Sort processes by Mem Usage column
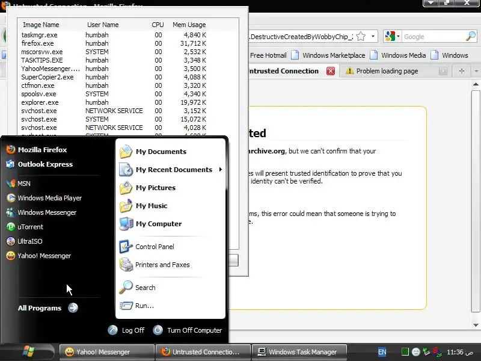 189,25
